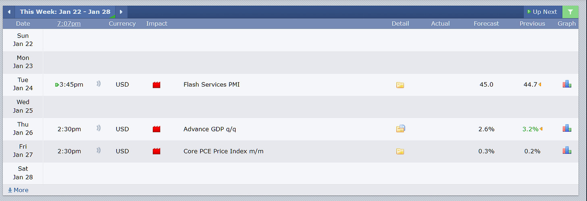Select Fri Jan 27 date cell
The height and width of the screenshot is (201, 587).
coord(23,151)
